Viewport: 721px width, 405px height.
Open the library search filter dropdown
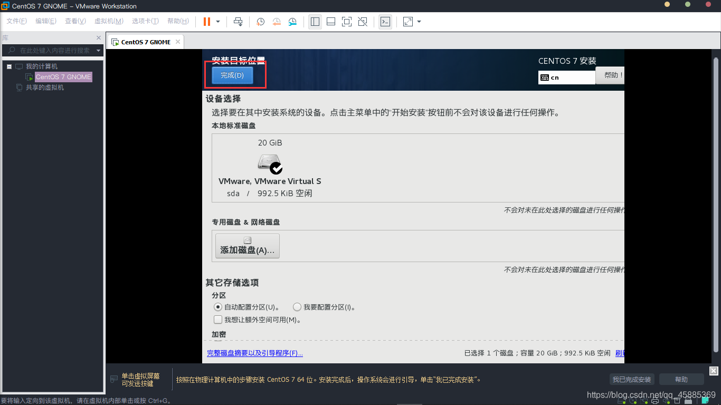pos(99,51)
